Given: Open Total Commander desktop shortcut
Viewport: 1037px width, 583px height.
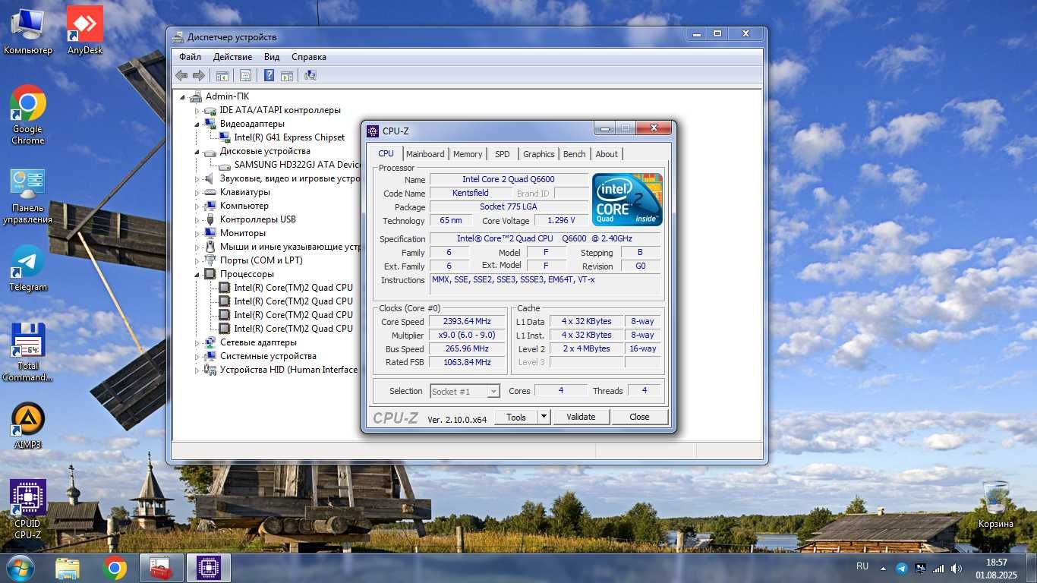Looking at the screenshot, I should point(28,353).
